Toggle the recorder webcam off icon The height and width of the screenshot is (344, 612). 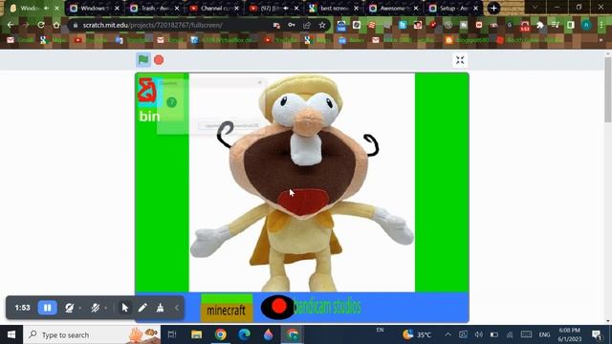click(x=70, y=308)
